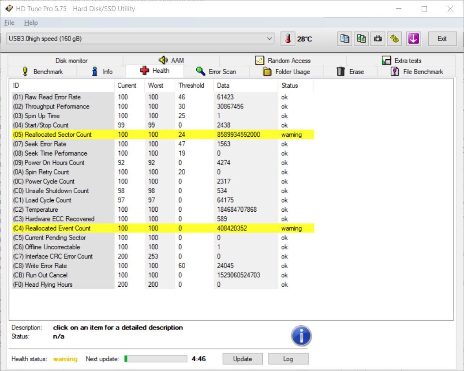Select the Unsafe Shutdown Count row
Screen dimensions: 464x371
[163, 191]
